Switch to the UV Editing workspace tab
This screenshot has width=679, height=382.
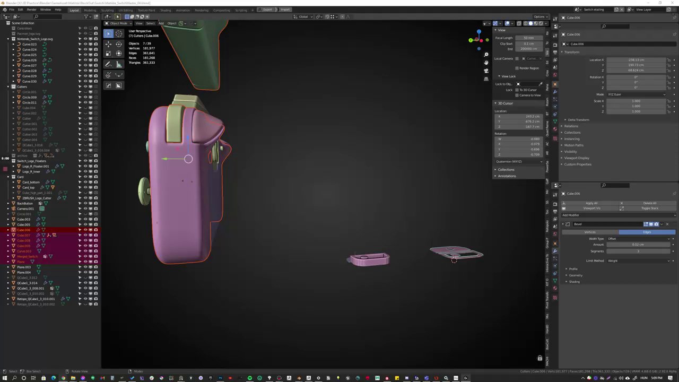tap(126, 10)
